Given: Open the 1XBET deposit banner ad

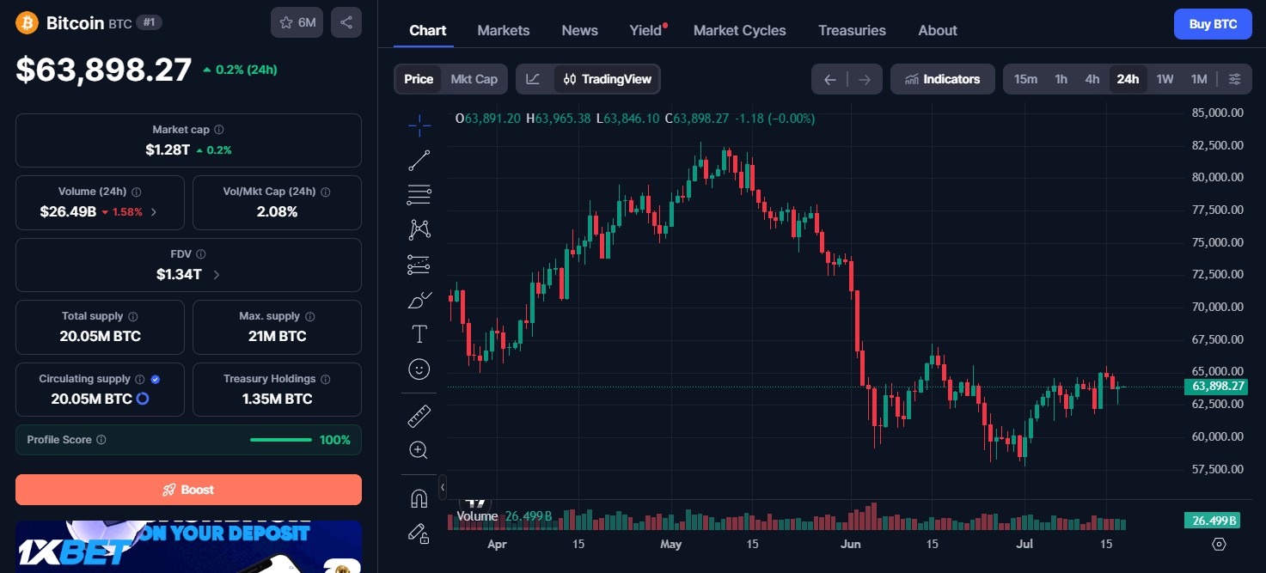Looking at the screenshot, I should [x=188, y=546].
